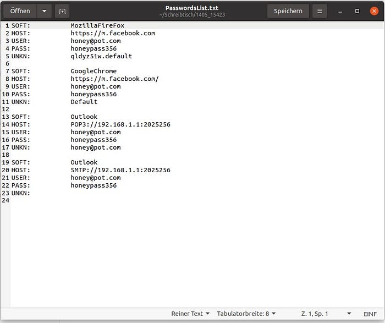The width and height of the screenshot is (385, 323).
Task: Click honey@pot.com on line 9
Action: click(96, 86)
